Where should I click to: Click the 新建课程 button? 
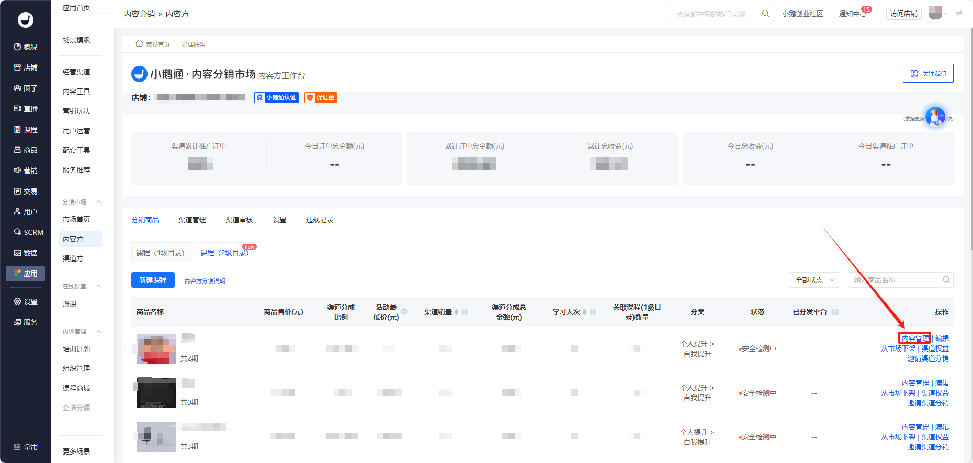(x=153, y=280)
